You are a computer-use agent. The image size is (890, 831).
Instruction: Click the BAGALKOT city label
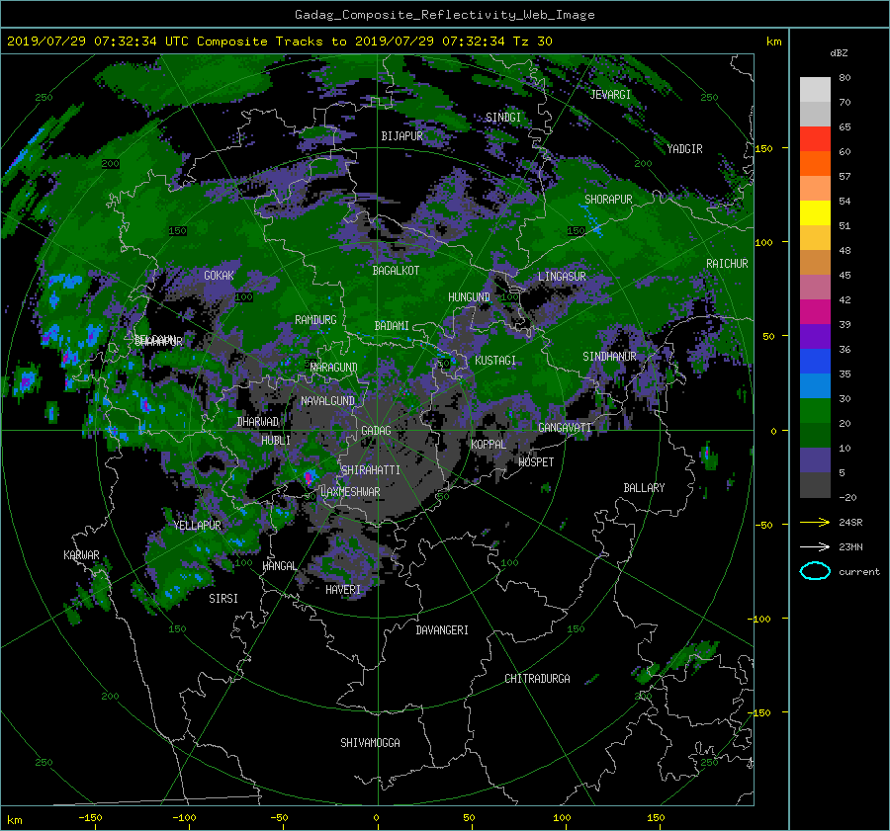(x=396, y=271)
